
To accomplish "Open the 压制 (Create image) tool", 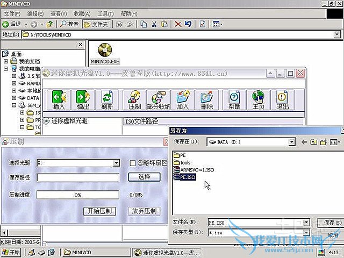I will click(x=134, y=100).
